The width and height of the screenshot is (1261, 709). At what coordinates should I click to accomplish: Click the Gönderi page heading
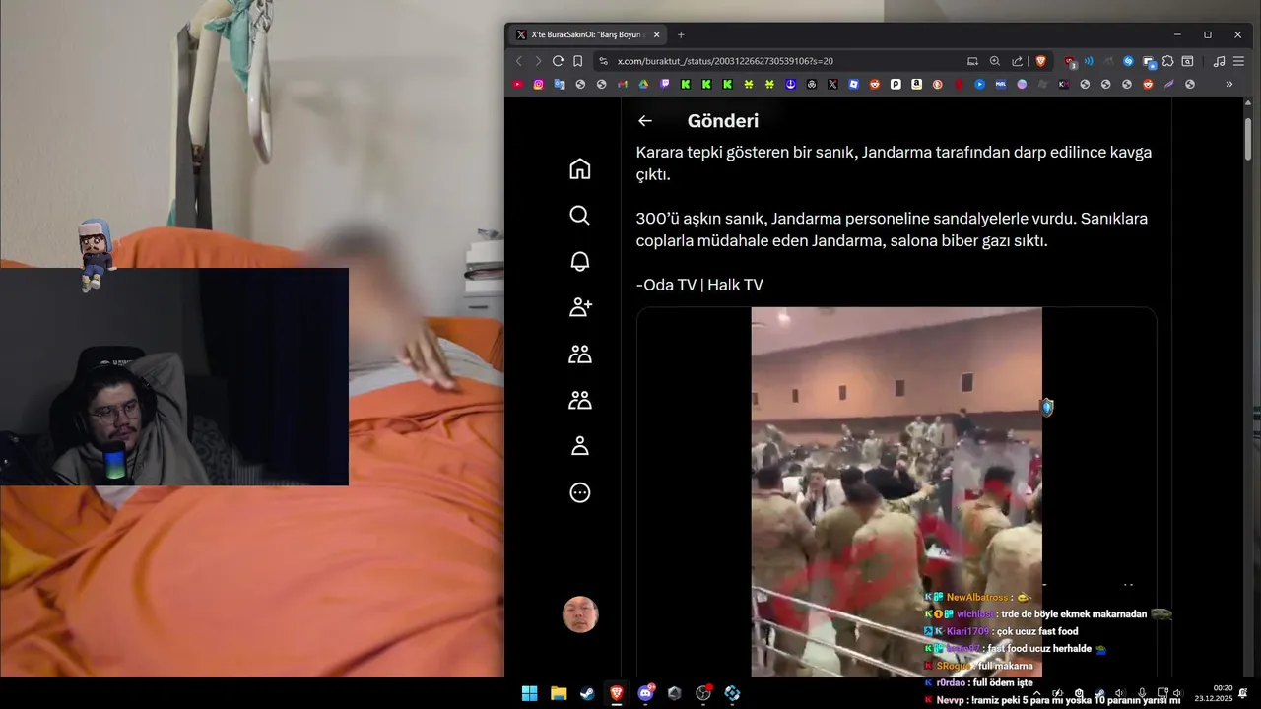click(x=723, y=121)
